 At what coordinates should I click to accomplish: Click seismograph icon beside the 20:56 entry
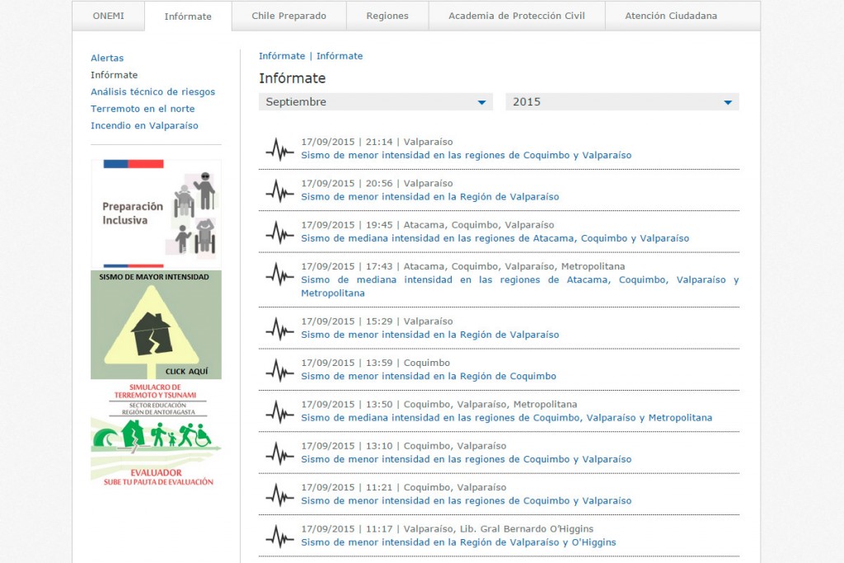(280, 190)
